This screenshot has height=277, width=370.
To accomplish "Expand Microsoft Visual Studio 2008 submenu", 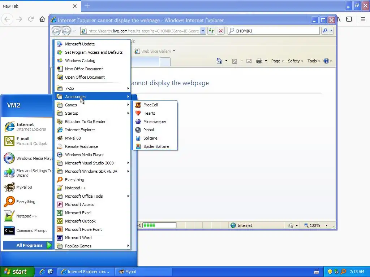I will (x=92, y=163).
